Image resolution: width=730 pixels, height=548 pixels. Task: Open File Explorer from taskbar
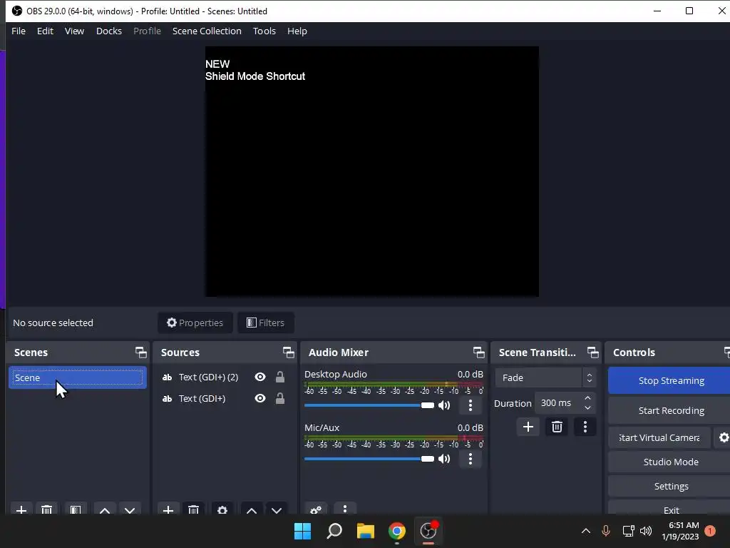(366, 531)
